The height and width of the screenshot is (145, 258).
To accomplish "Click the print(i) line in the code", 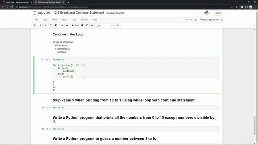I will (68, 77).
